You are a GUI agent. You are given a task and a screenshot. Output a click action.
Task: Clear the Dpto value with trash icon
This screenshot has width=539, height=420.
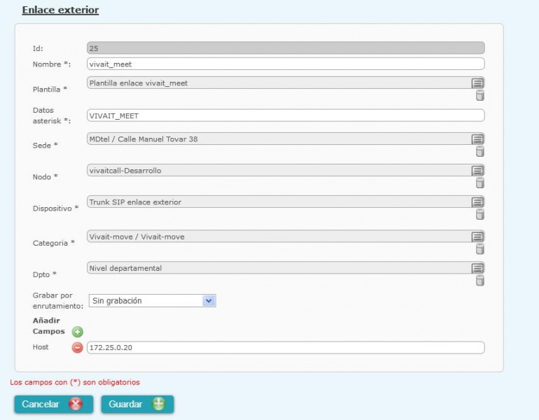(480, 280)
